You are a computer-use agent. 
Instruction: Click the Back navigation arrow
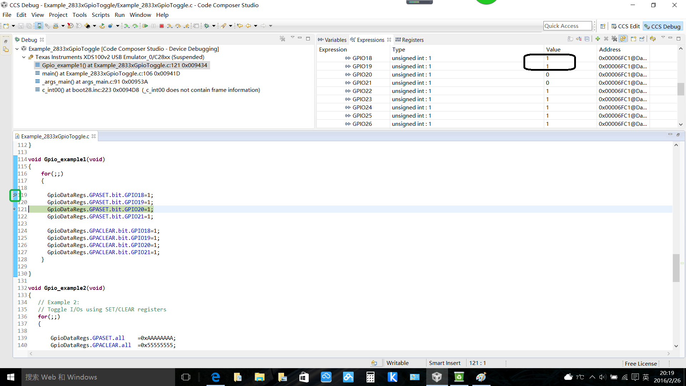pyautogui.click(x=248, y=26)
